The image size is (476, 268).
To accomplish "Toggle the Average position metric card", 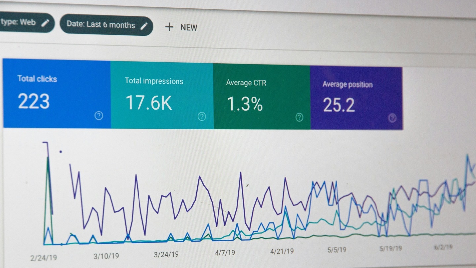I will tap(356, 98).
